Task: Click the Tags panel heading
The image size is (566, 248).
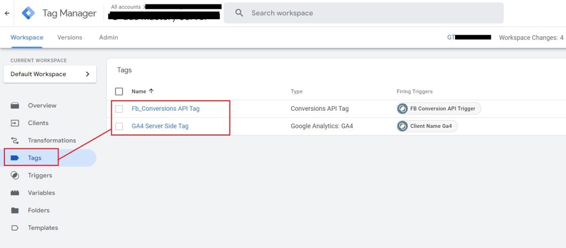Action: 124,70
